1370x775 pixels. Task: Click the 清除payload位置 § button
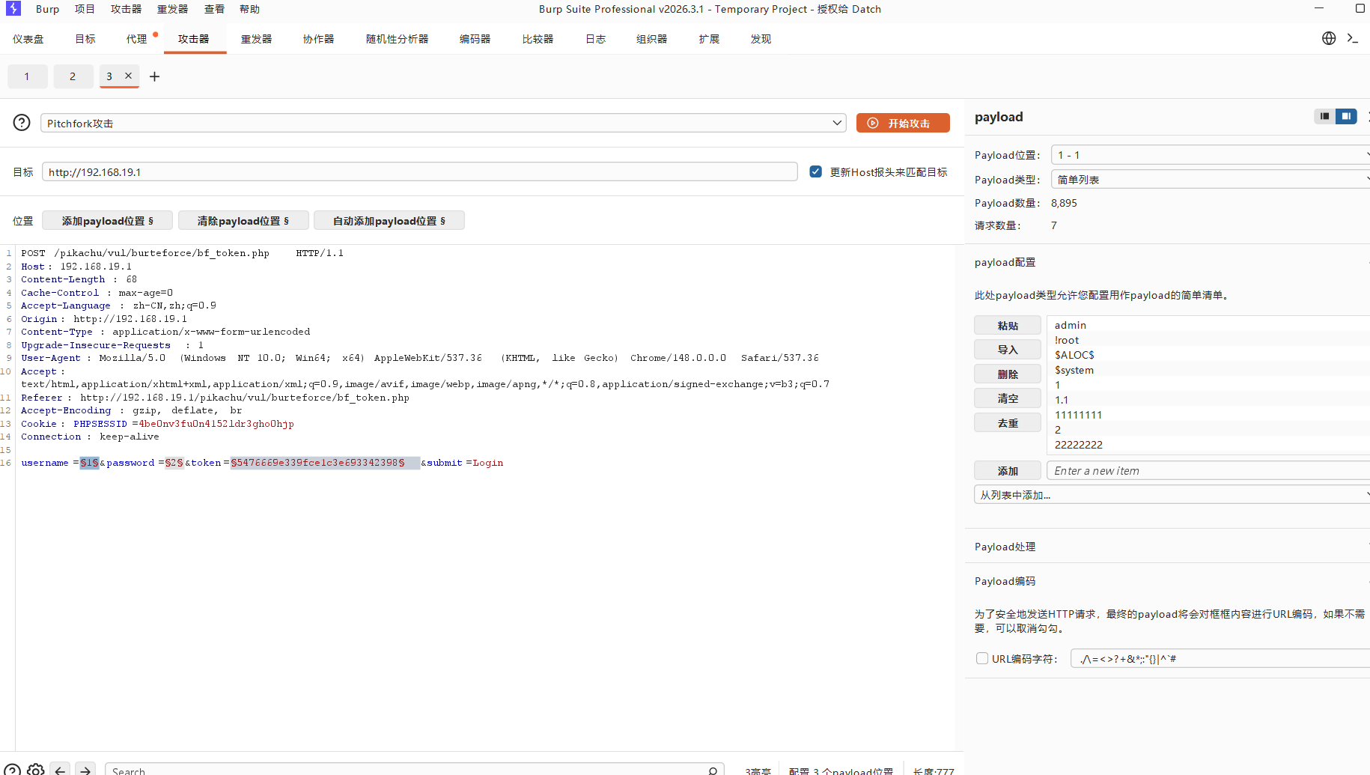click(x=243, y=221)
